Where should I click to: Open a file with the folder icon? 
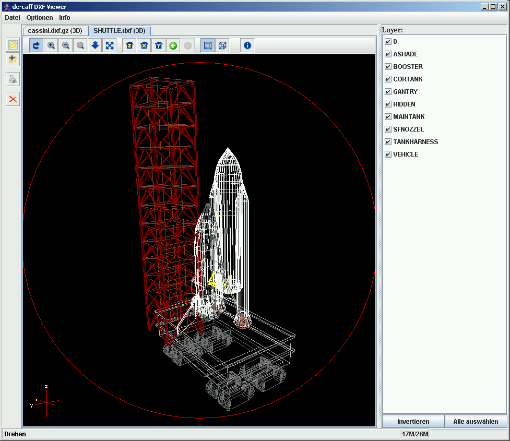point(13,45)
